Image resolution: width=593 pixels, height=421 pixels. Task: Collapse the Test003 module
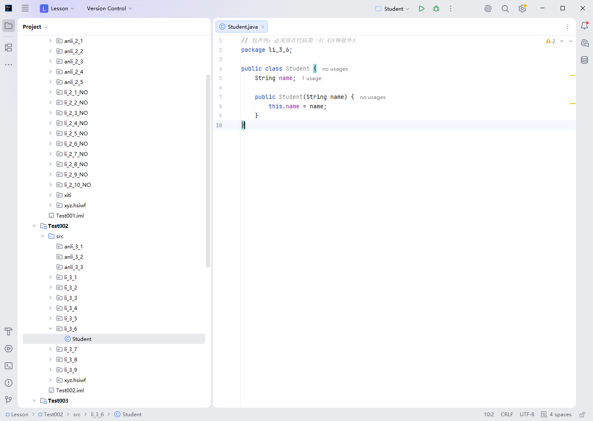34,401
